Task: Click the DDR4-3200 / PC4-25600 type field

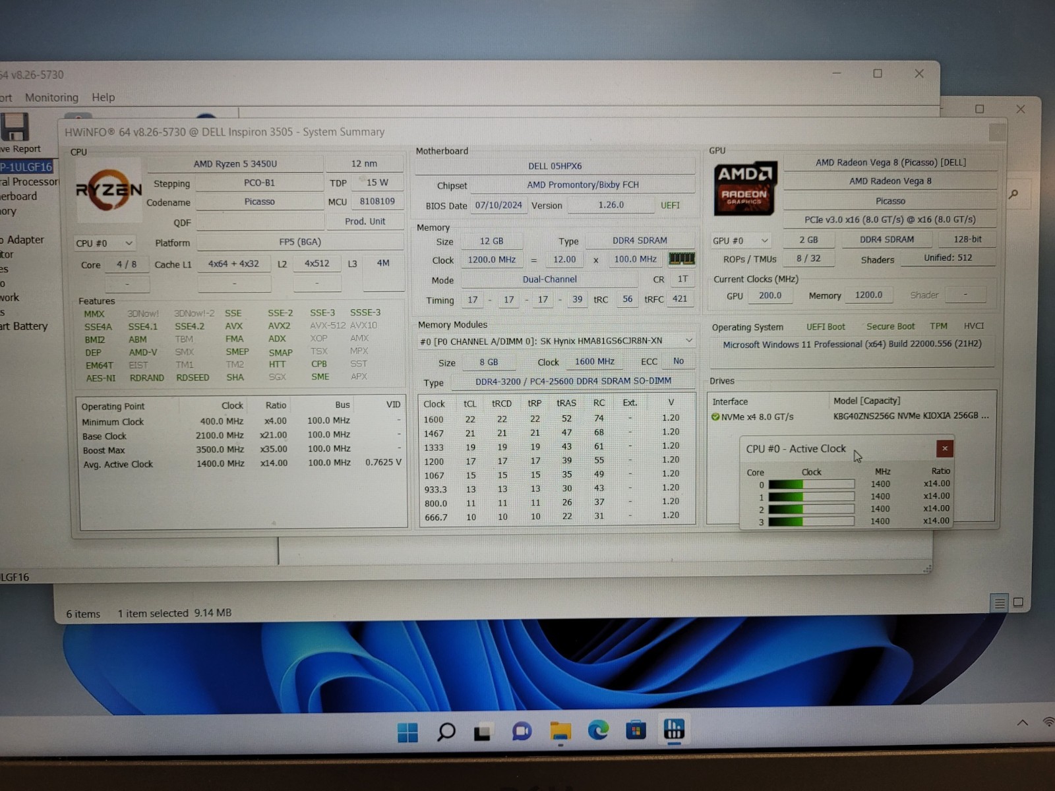Action: (x=573, y=381)
